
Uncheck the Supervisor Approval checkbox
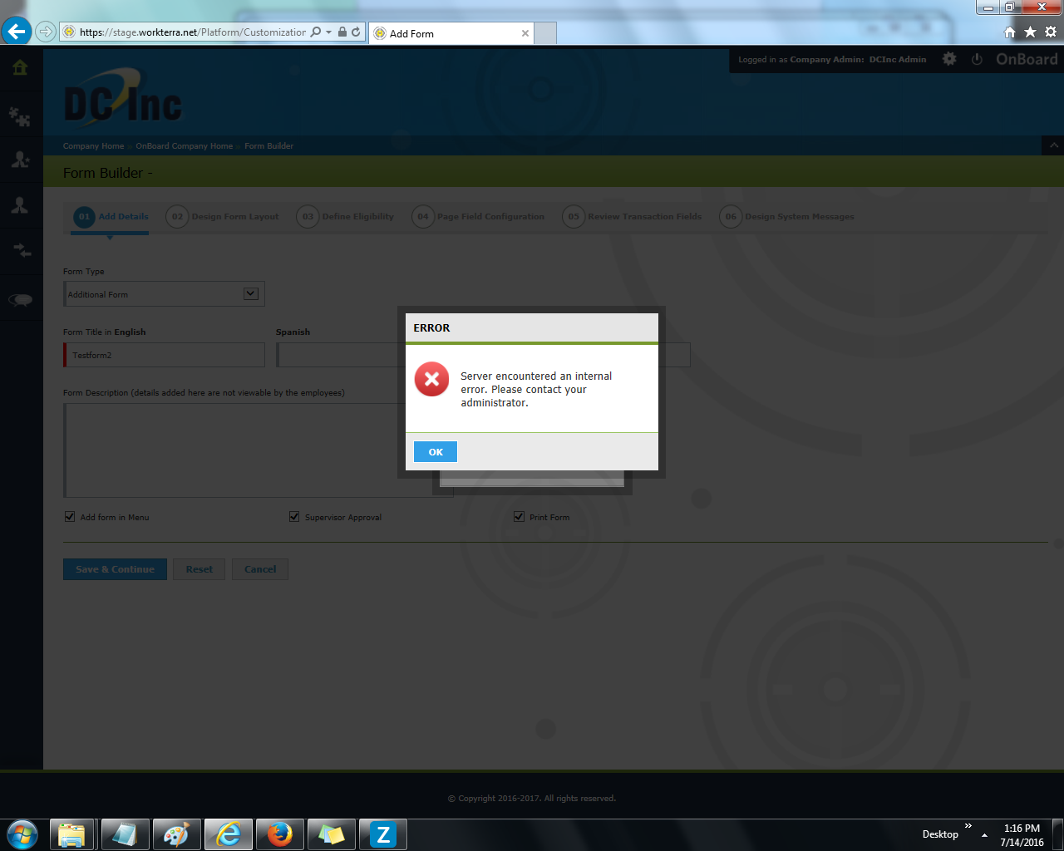(x=294, y=517)
